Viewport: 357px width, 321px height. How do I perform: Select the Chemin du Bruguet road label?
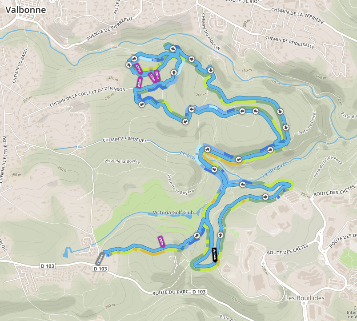[x=124, y=140]
